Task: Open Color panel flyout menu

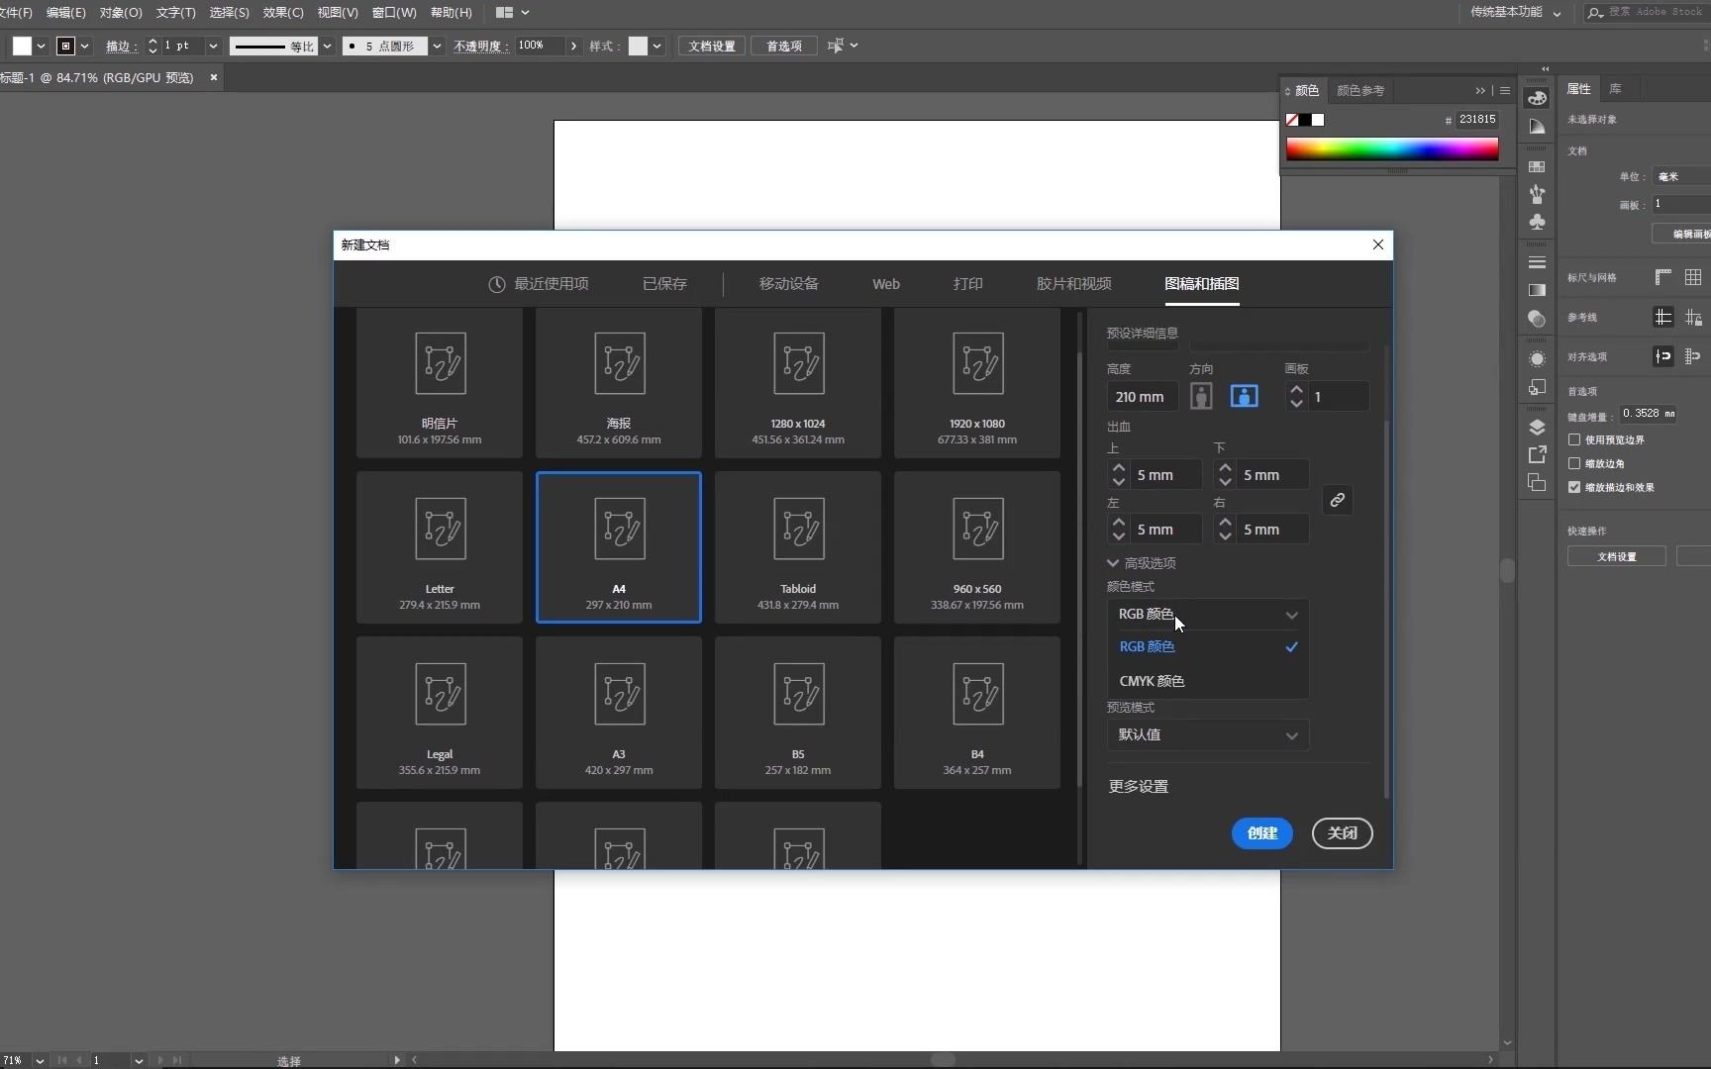Action: coord(1505,90)
